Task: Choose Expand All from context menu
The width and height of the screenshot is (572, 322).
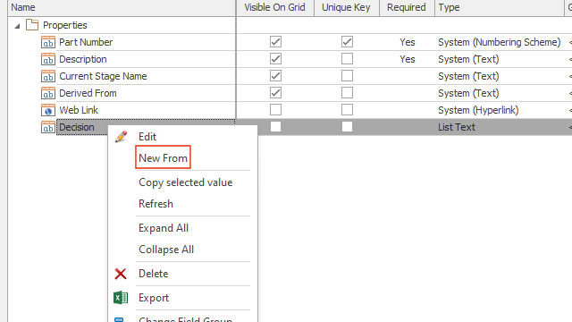Action: 164,228
